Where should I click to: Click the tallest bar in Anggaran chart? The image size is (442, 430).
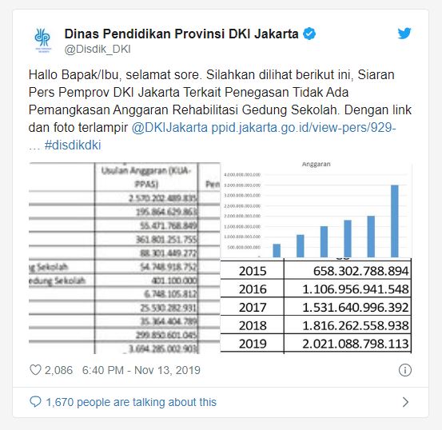click(x=395, y=221)
